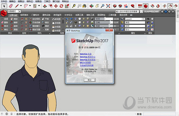Open the 完整模式 mode dropdown

[20, 11]
